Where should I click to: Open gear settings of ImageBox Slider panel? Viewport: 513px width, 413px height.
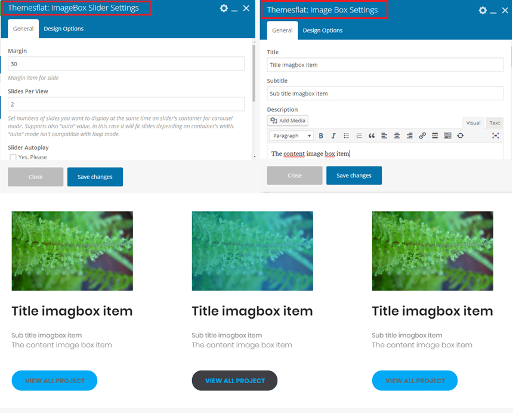tap(224, 8)
